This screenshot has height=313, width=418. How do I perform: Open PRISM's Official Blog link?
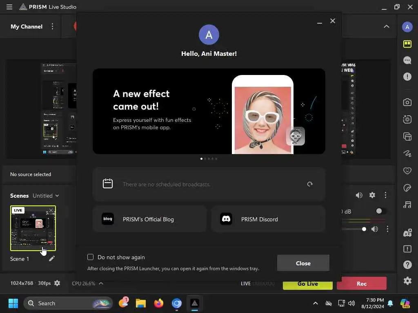[150, 219]
